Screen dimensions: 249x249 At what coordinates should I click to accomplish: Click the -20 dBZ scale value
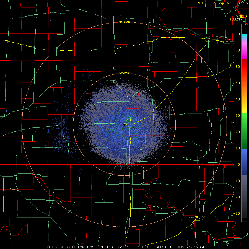tap(237, 197)
